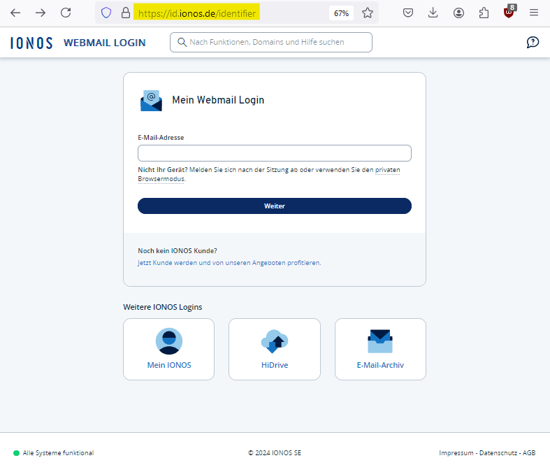Open the uBlock Origin extension icon

[x=509, y=13]
